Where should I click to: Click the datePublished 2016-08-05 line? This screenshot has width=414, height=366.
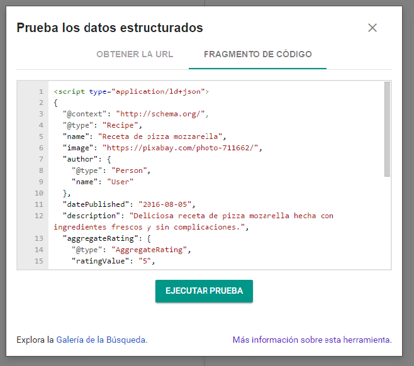coord(129,204)
